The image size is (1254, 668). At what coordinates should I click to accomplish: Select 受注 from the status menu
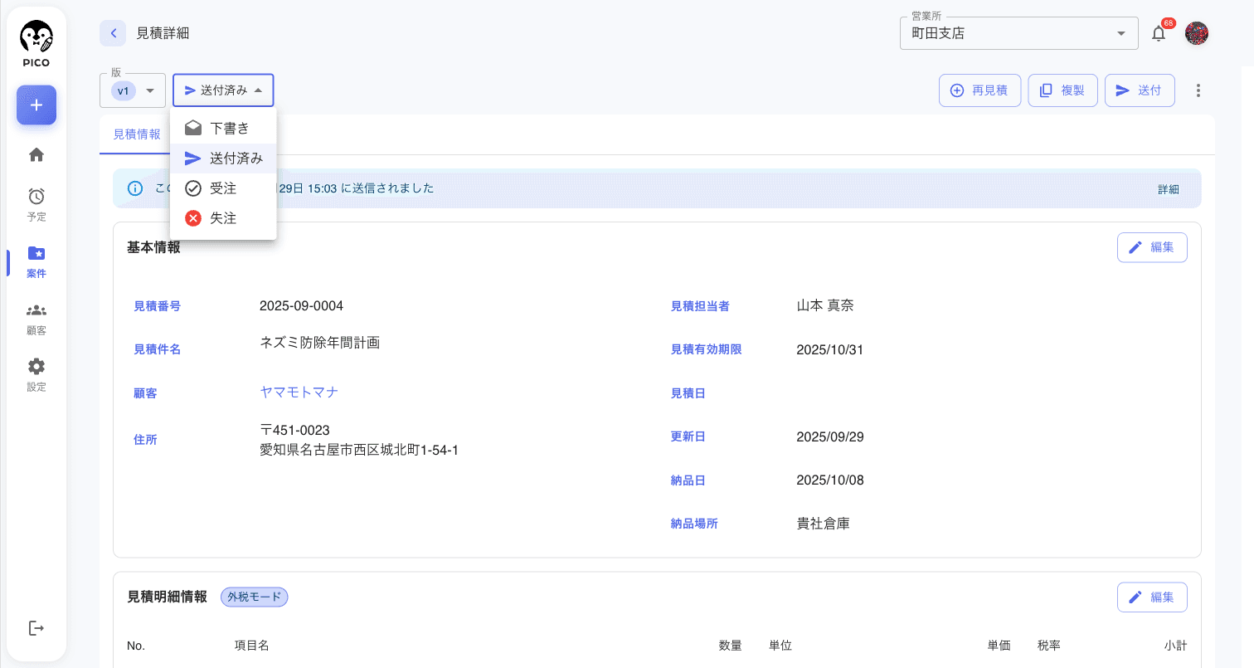tap(223, 188)
